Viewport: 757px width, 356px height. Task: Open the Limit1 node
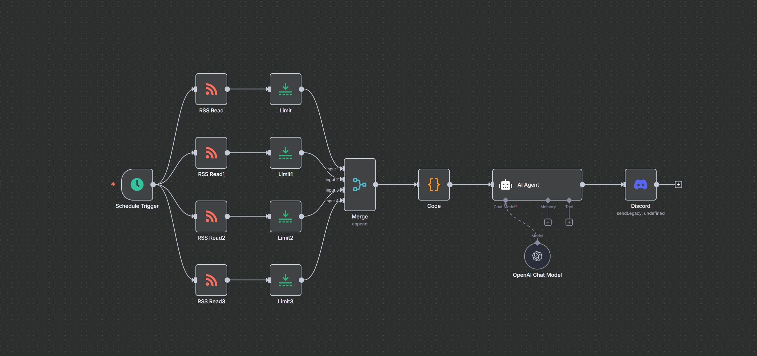tap(286, 153)
